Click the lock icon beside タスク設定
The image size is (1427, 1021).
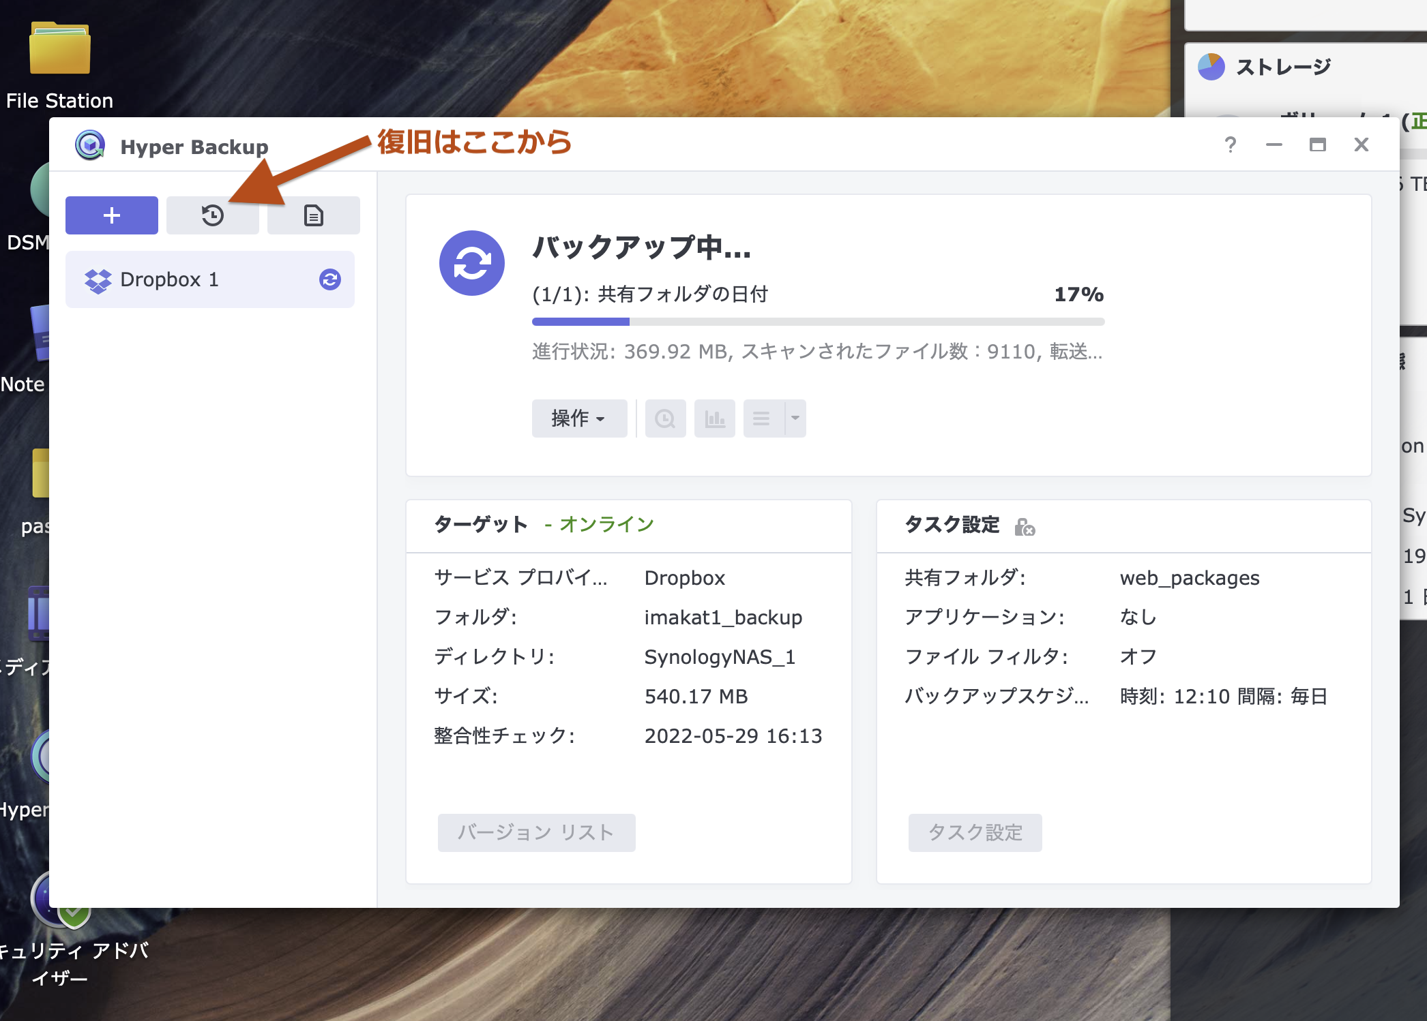click(1024, 526)
